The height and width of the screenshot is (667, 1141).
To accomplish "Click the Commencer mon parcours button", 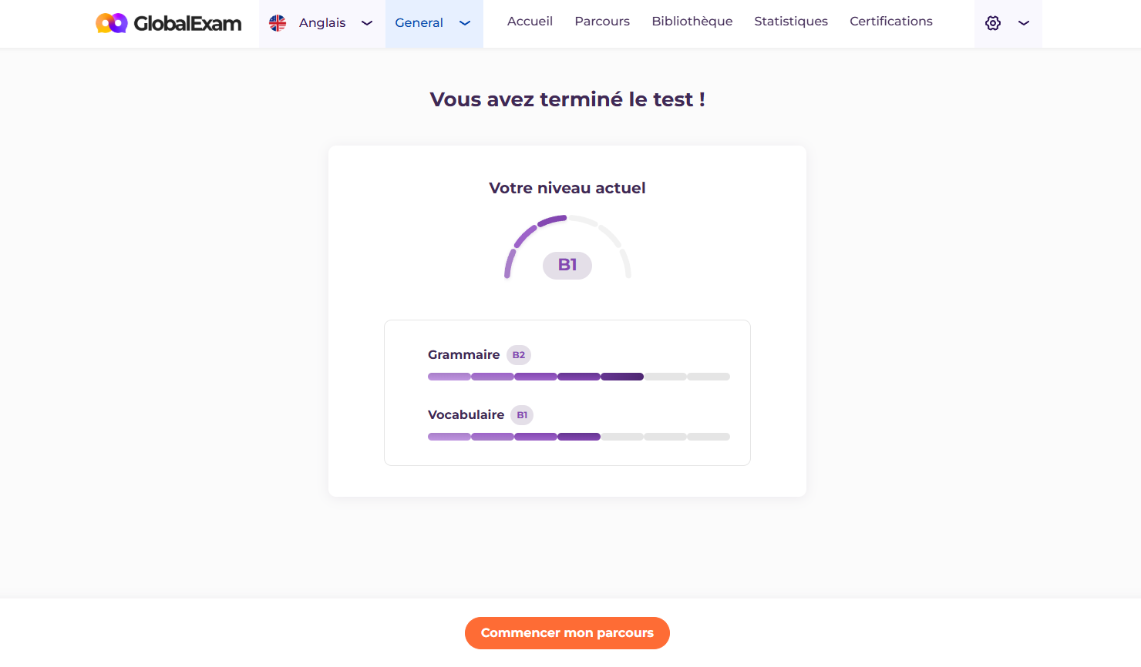I will tap(567, 633).
